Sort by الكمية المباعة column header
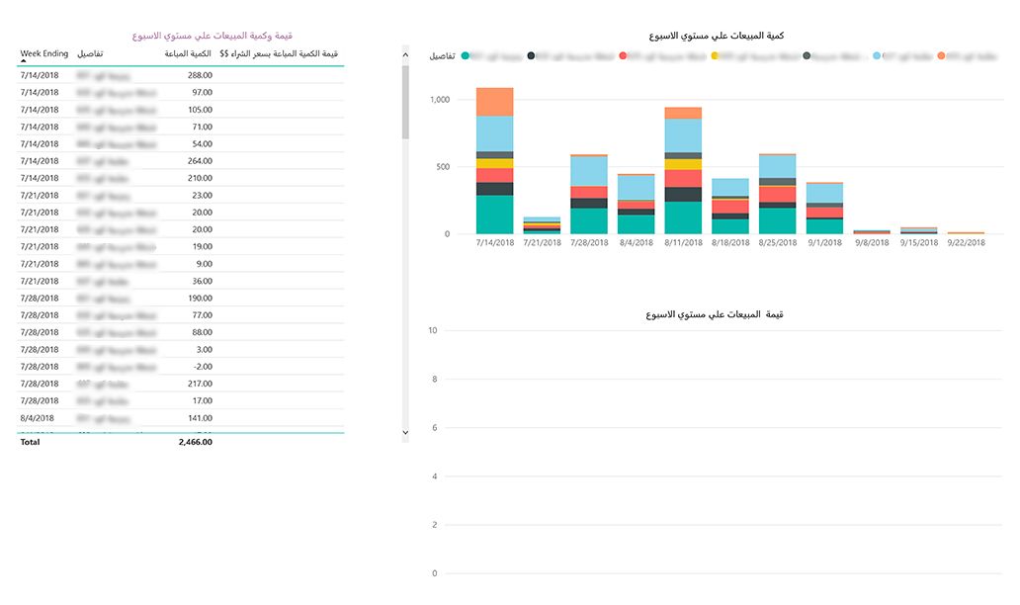Image resolution: width=1020 pixels, height=605 pixels. [188, 53]
